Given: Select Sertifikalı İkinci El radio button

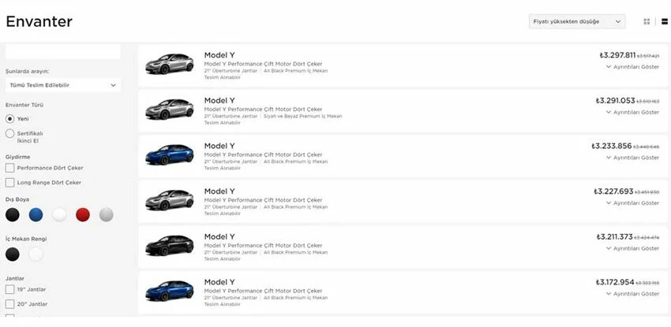Looking at the screenshot, I should (x=9, y=134).
